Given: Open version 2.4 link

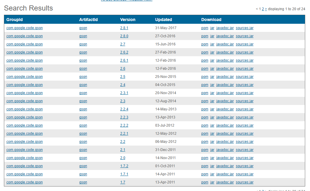Looking at the screenshot, I should pyautogui.click(x=123, y=85).
